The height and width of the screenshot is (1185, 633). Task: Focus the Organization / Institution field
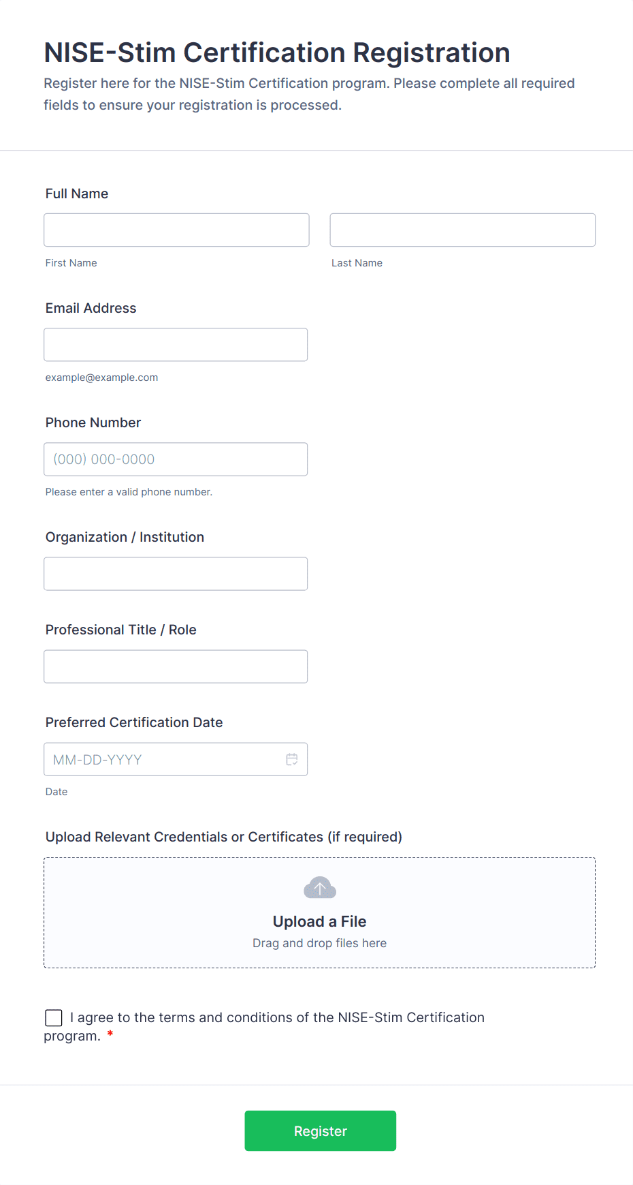point(176,574)
